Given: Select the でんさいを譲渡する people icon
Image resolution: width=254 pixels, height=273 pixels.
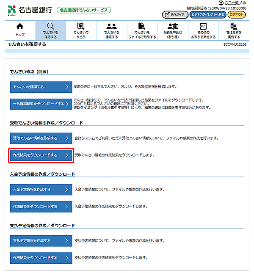Looking at the screenshot, I should click(x=111, y=27).
